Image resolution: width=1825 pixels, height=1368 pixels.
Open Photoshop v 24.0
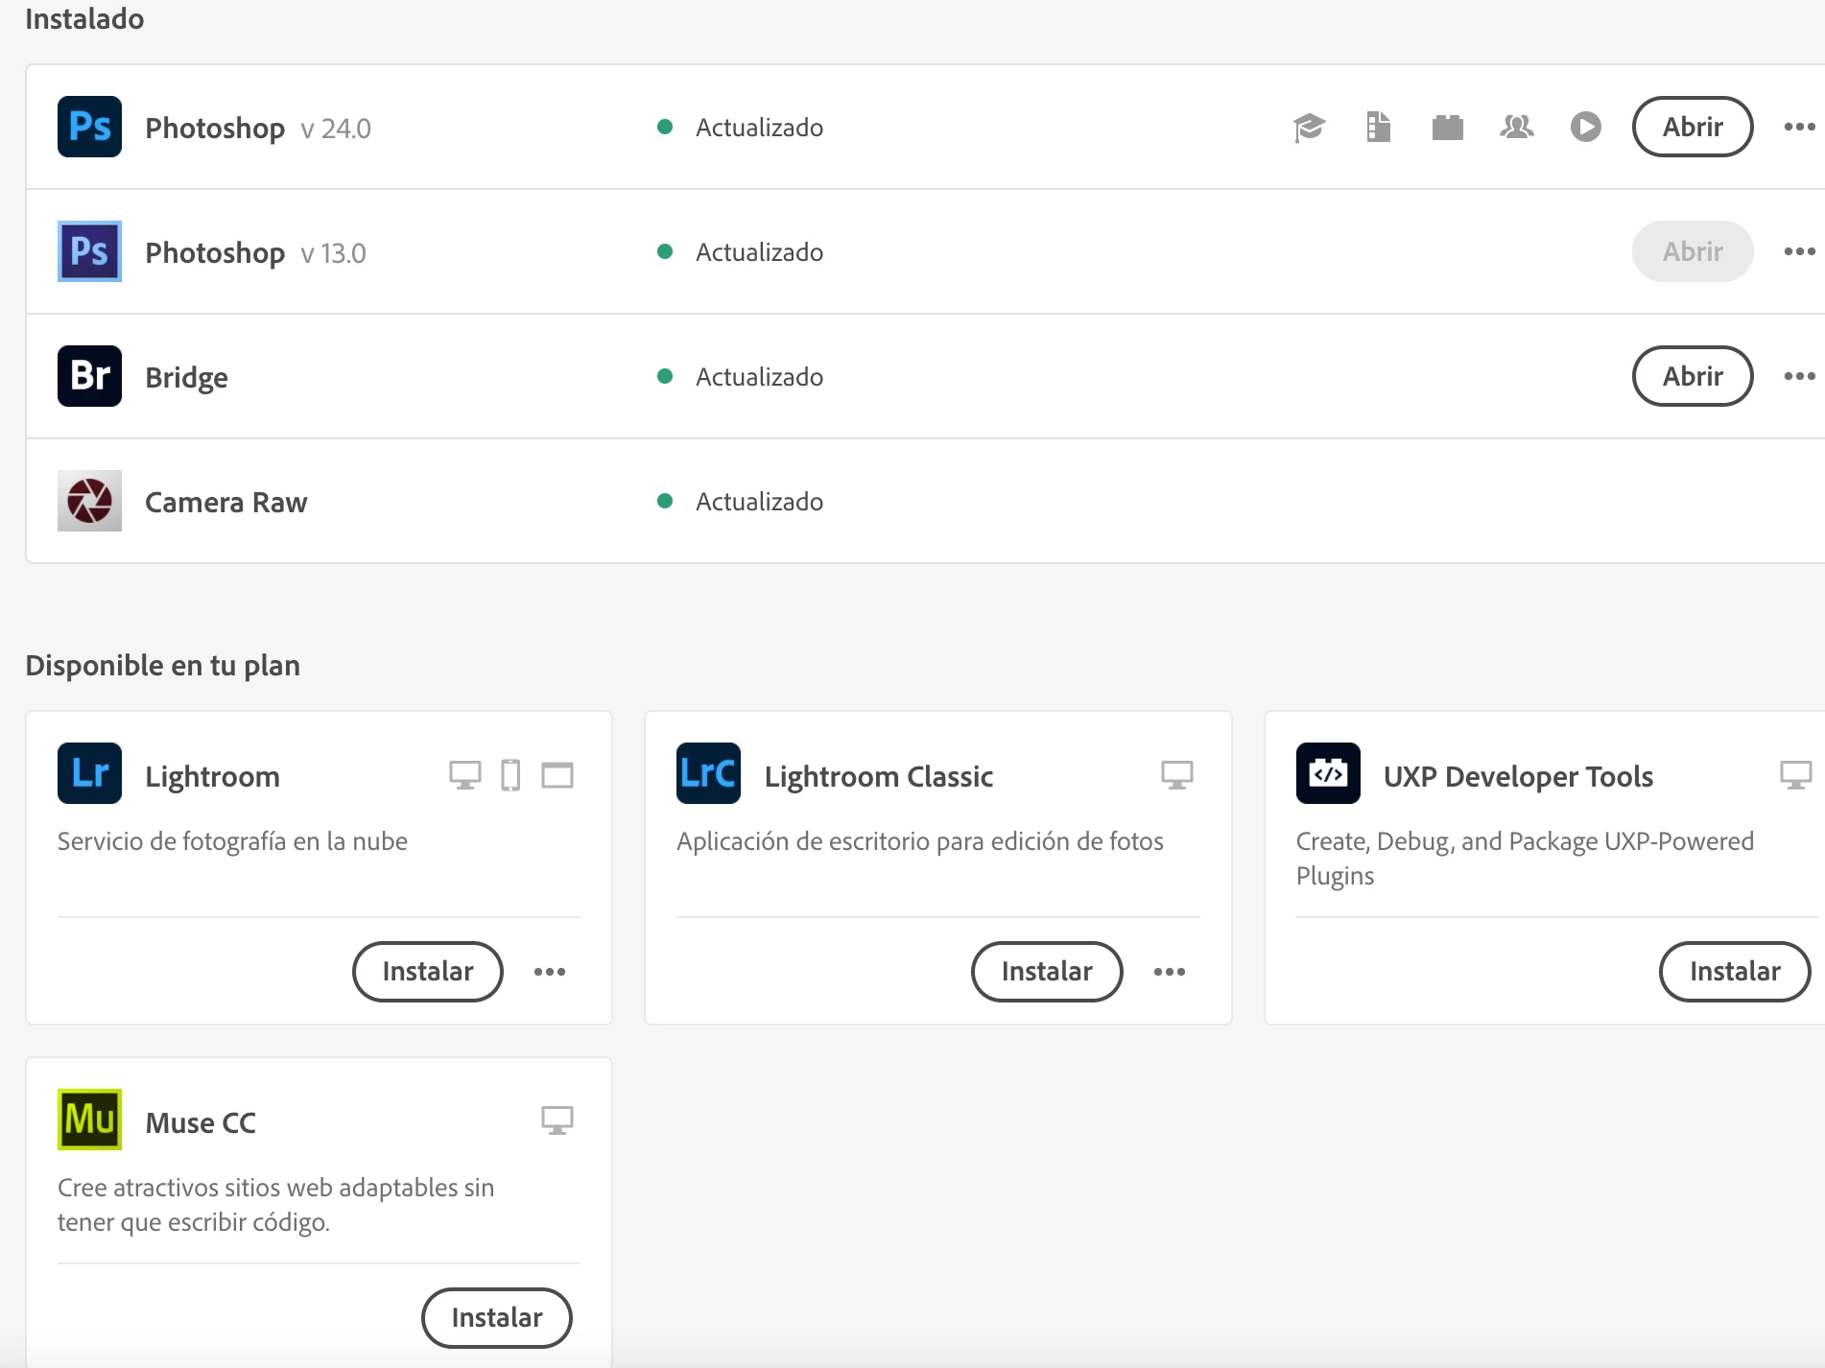tap(1693, 127)
